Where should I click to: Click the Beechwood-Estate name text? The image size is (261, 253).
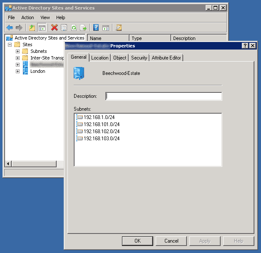[121, 73]
